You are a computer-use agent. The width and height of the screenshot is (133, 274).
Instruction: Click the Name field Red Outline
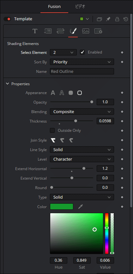(x=82, y=71)
